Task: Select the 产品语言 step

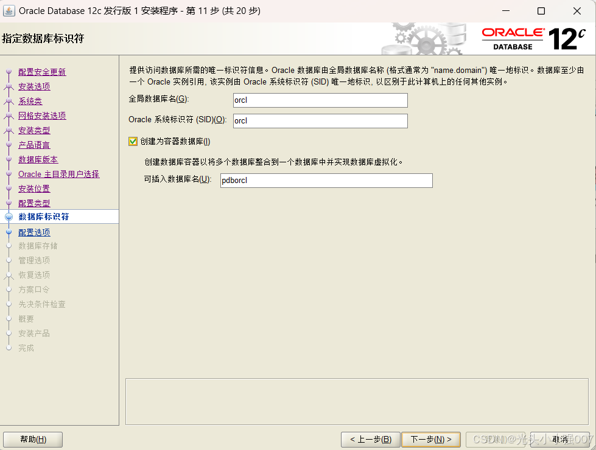Action: (x=34, y=145)
